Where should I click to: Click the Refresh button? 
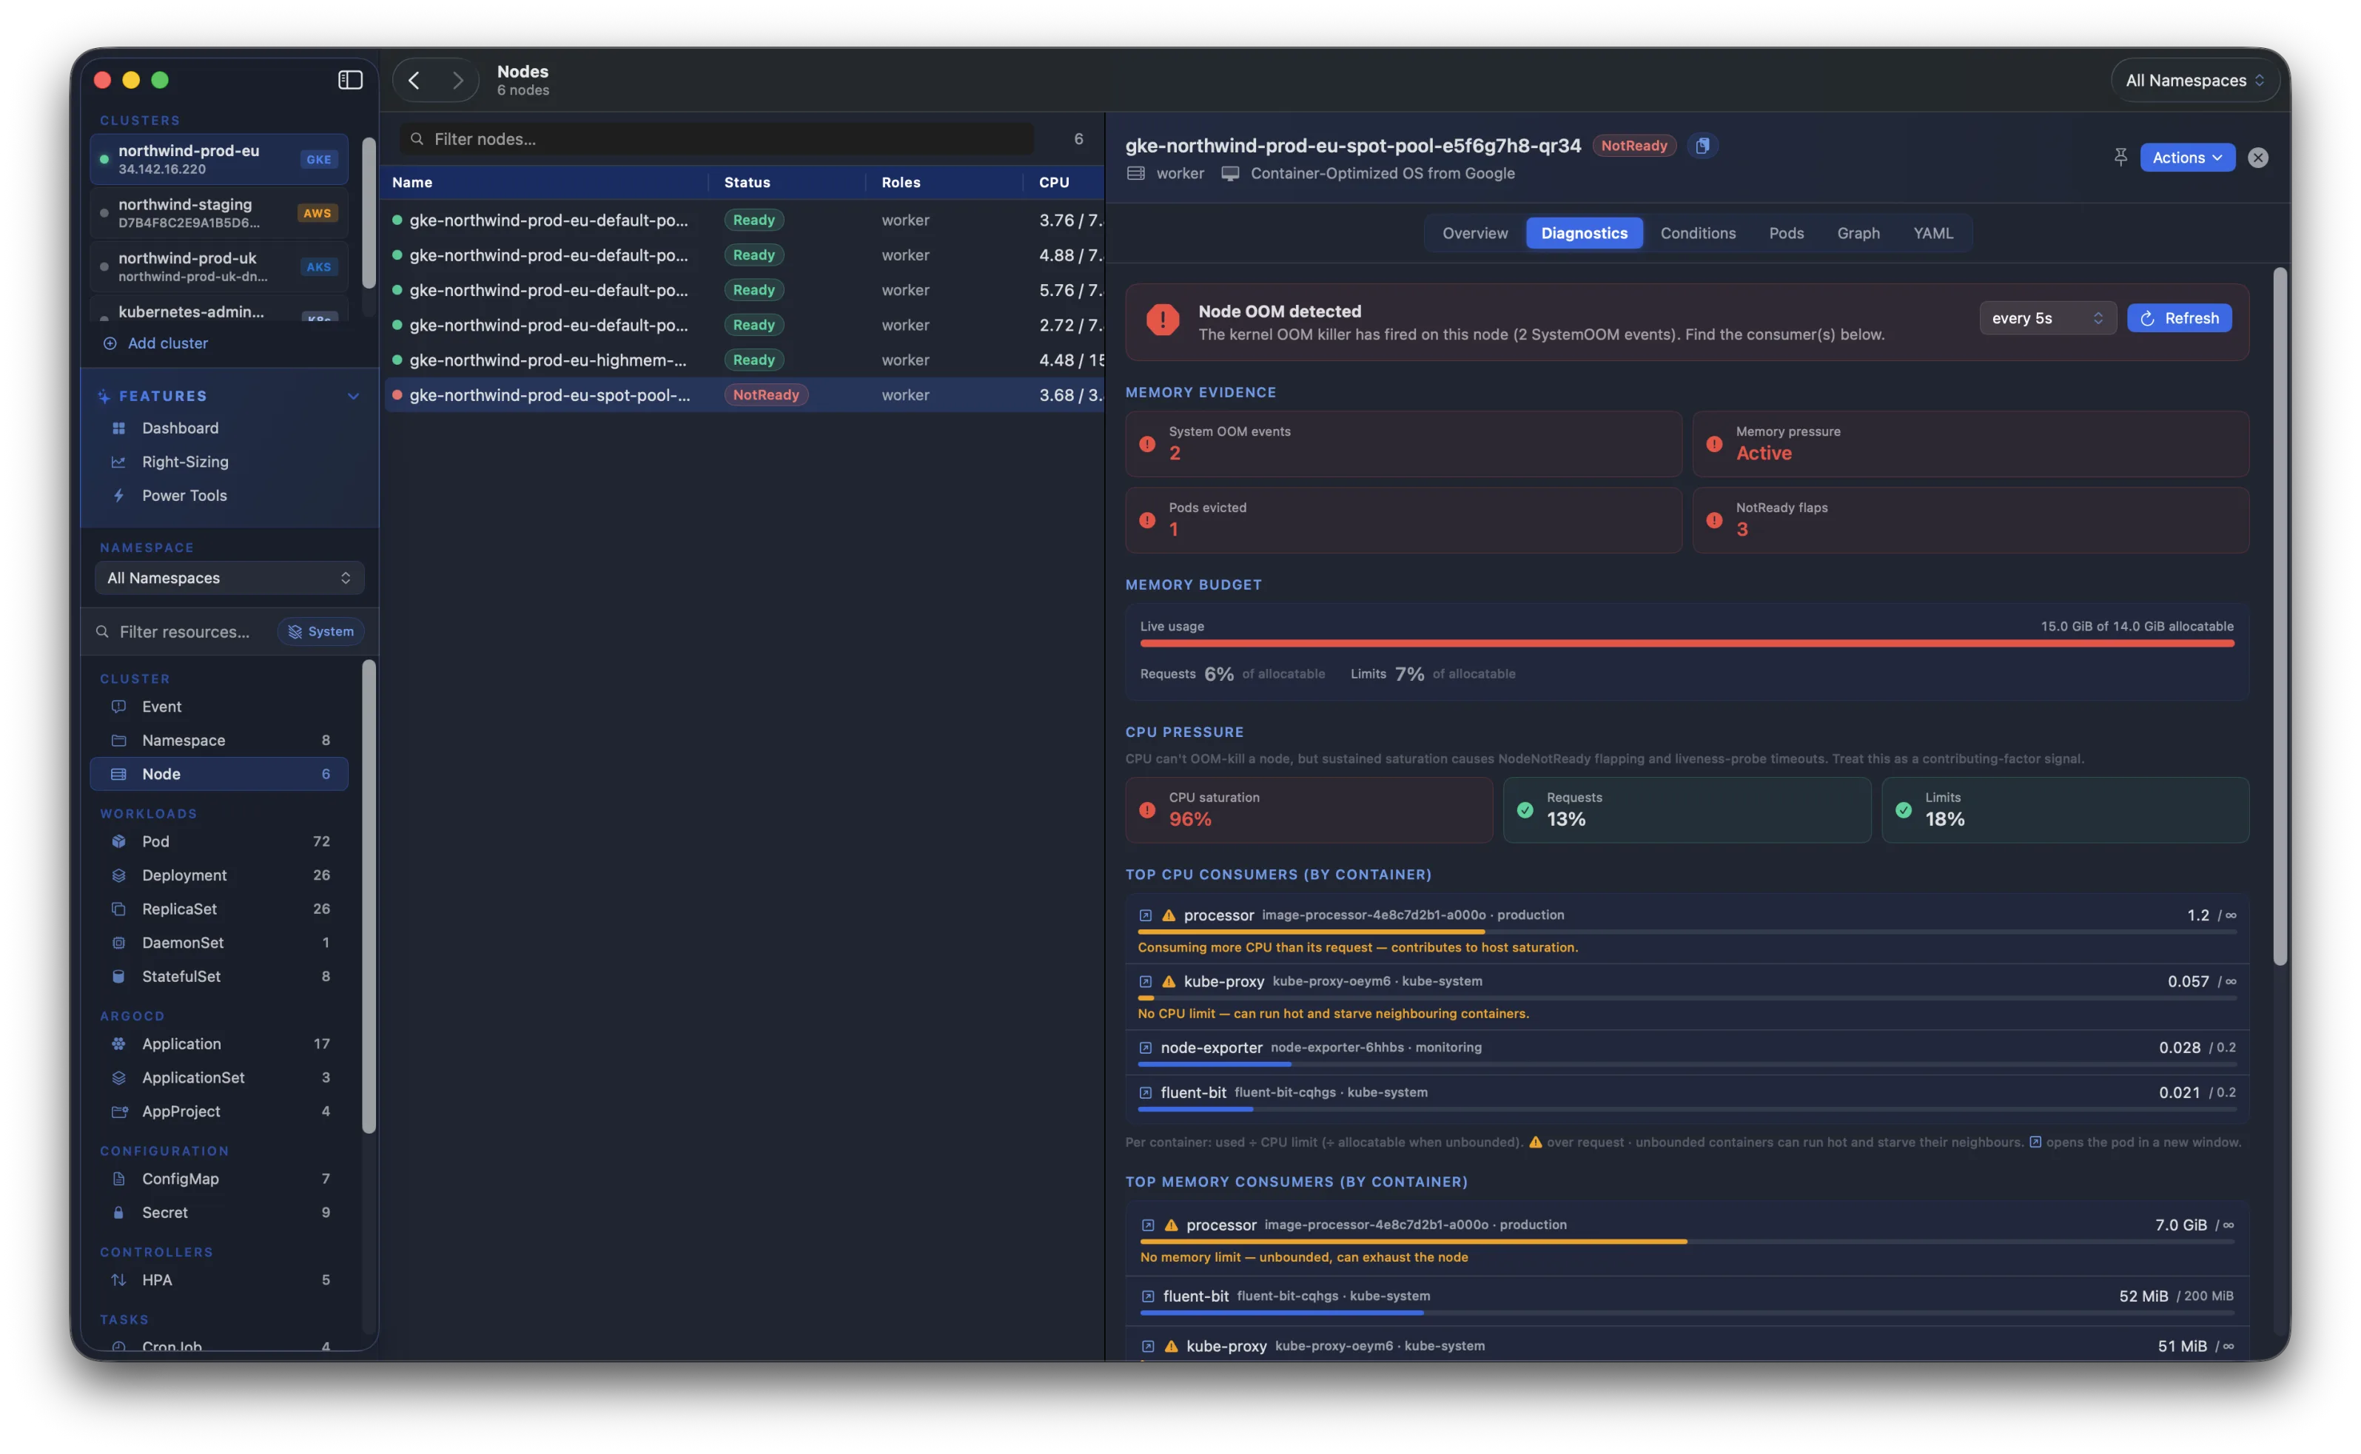click(2179, 318)
